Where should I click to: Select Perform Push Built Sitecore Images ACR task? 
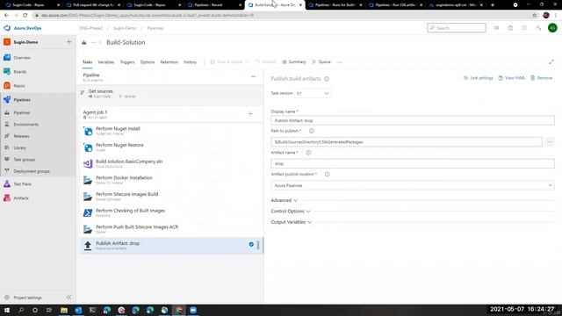[171, 229]
